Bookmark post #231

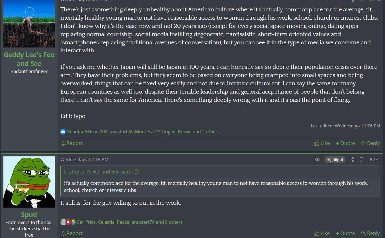[362, 160]
